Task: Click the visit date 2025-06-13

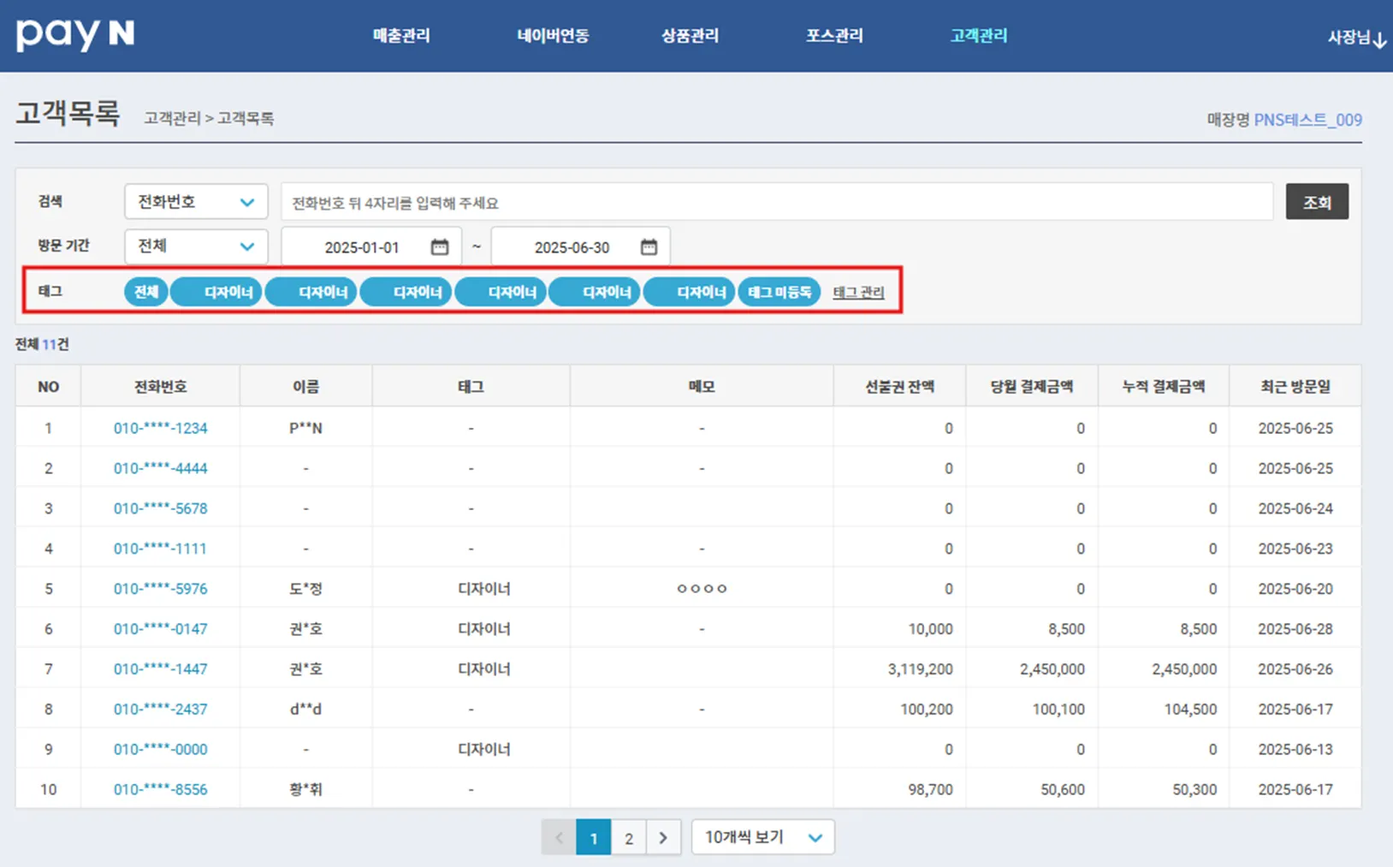Action: coord(1295,750)
